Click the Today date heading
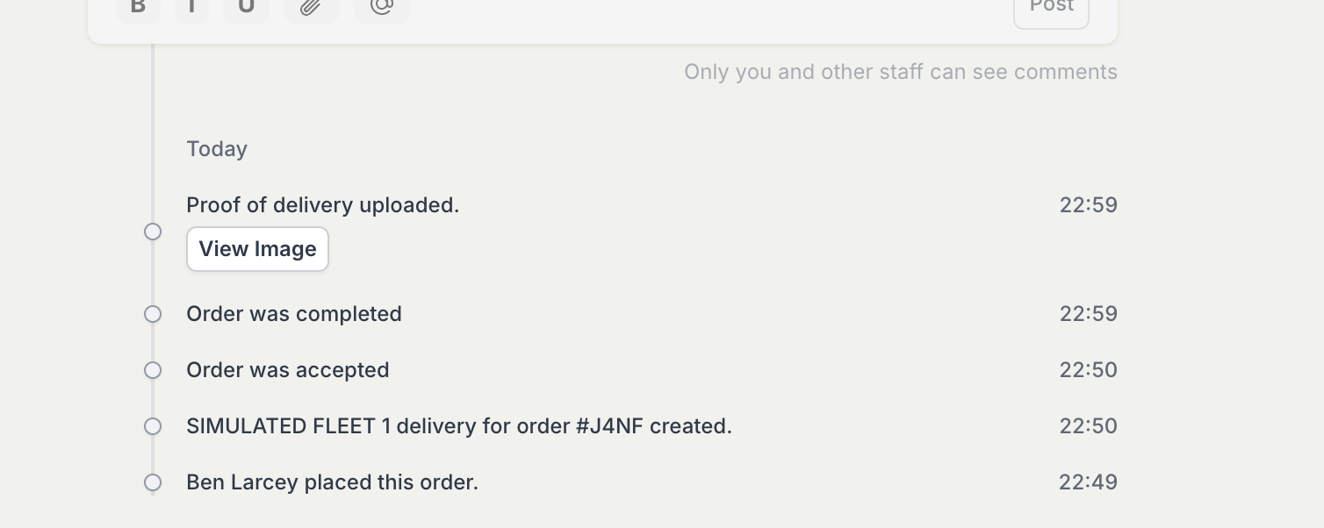Viewport: 1324px width, 528px height. coord(217,149)
